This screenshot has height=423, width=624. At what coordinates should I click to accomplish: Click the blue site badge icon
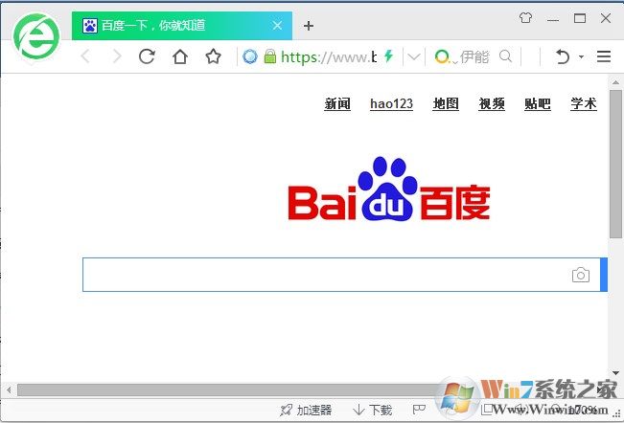point(250,56)
